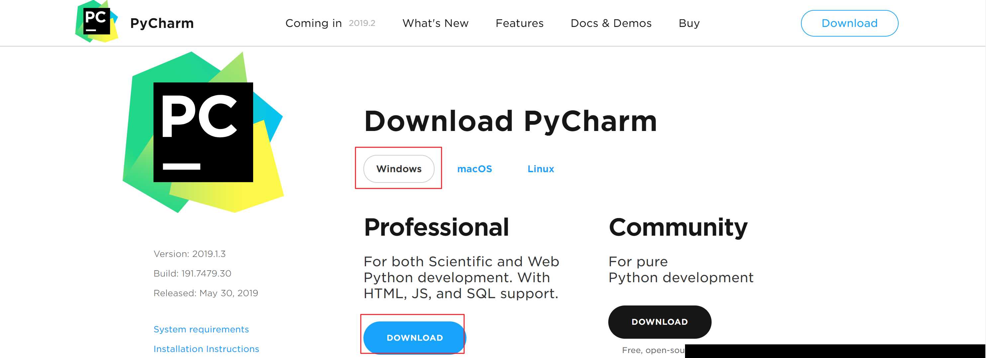Open the System requirements link
The height and width of the screenshot is (358, 986).
pyautogui.click(x=201, y=329)
